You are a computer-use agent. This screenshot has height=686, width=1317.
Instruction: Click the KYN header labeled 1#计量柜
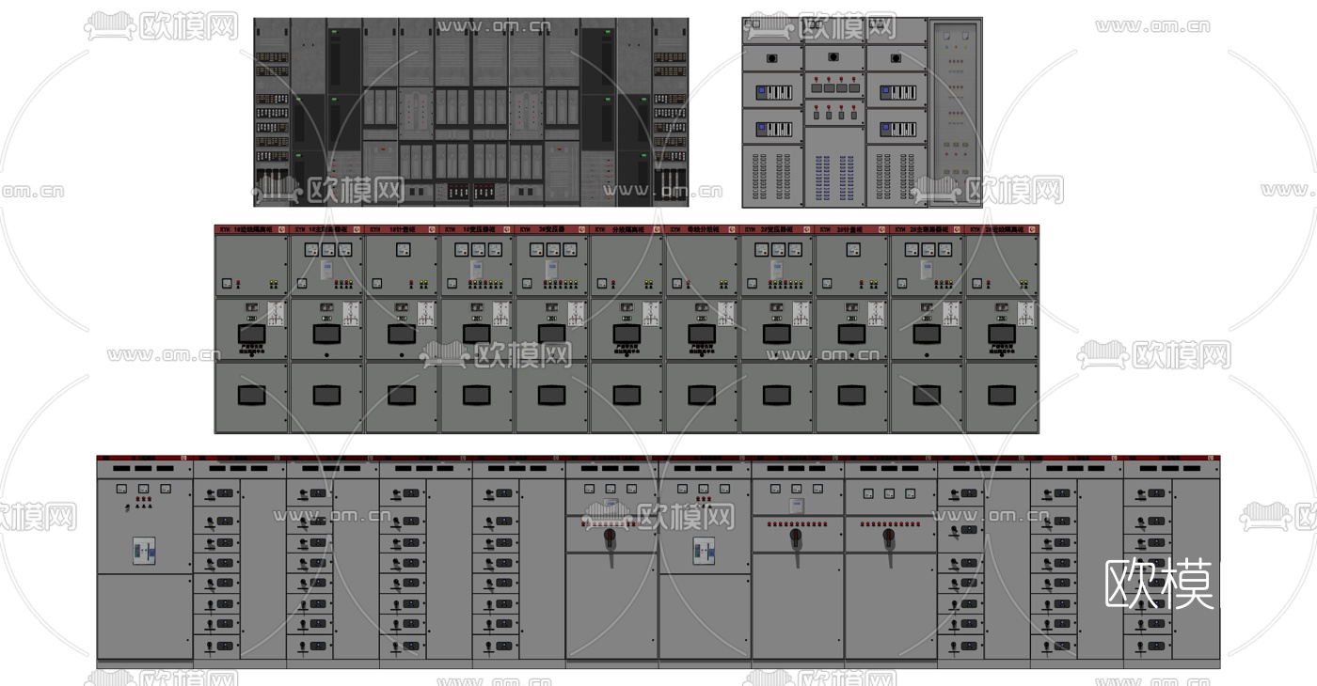pyautogui.click(x=402, y=229)
